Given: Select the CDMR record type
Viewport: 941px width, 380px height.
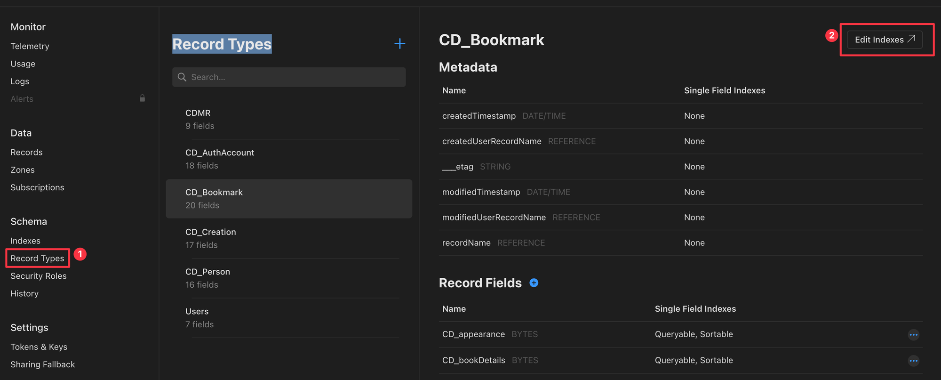Looking at the screenshot, I should coord(198,119).
